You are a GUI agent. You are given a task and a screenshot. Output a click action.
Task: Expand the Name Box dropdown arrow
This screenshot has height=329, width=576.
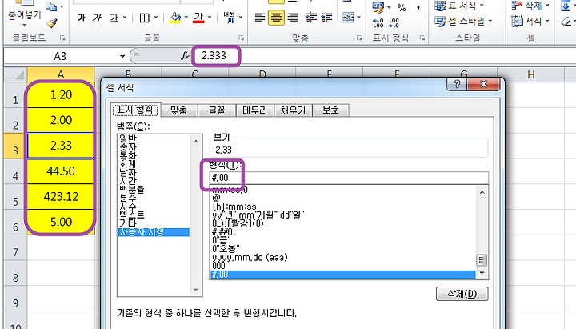(x=122, y=56)
